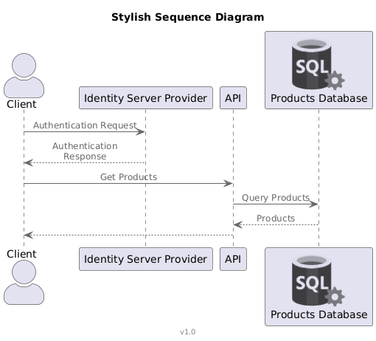376x341 pixels.
Task: Select the top API participant box
Action: (233, 97)
